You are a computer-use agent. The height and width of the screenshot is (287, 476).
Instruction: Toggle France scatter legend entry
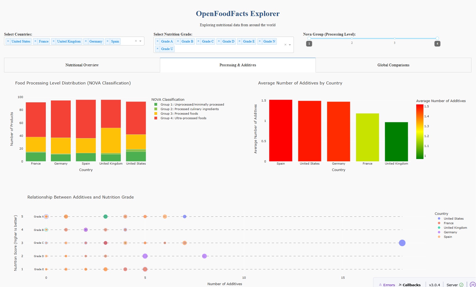[446, 223]
